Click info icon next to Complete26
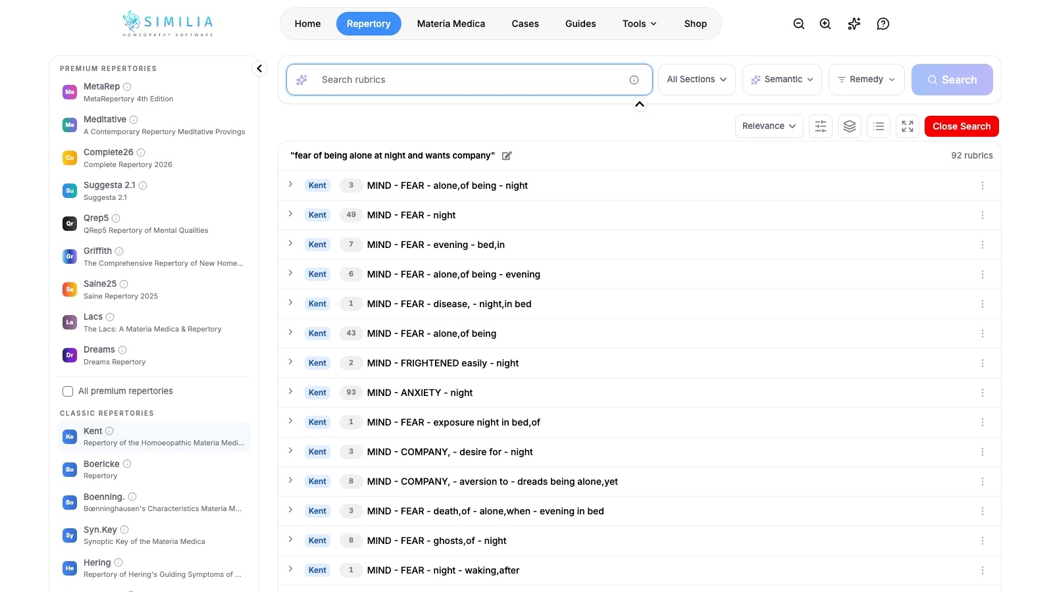The width and height of the screenshot is (1053, 592). (x=141, y=153)
